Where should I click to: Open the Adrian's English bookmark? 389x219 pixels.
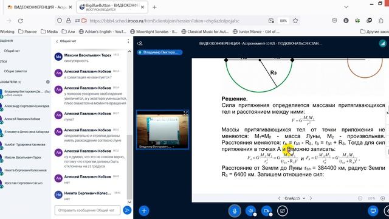[102, 32]
